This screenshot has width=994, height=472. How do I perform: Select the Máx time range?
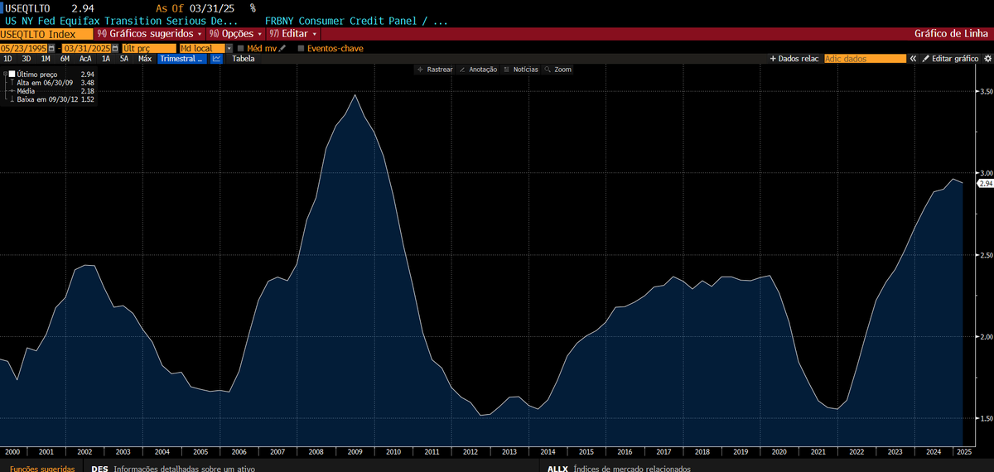point(145,59)
